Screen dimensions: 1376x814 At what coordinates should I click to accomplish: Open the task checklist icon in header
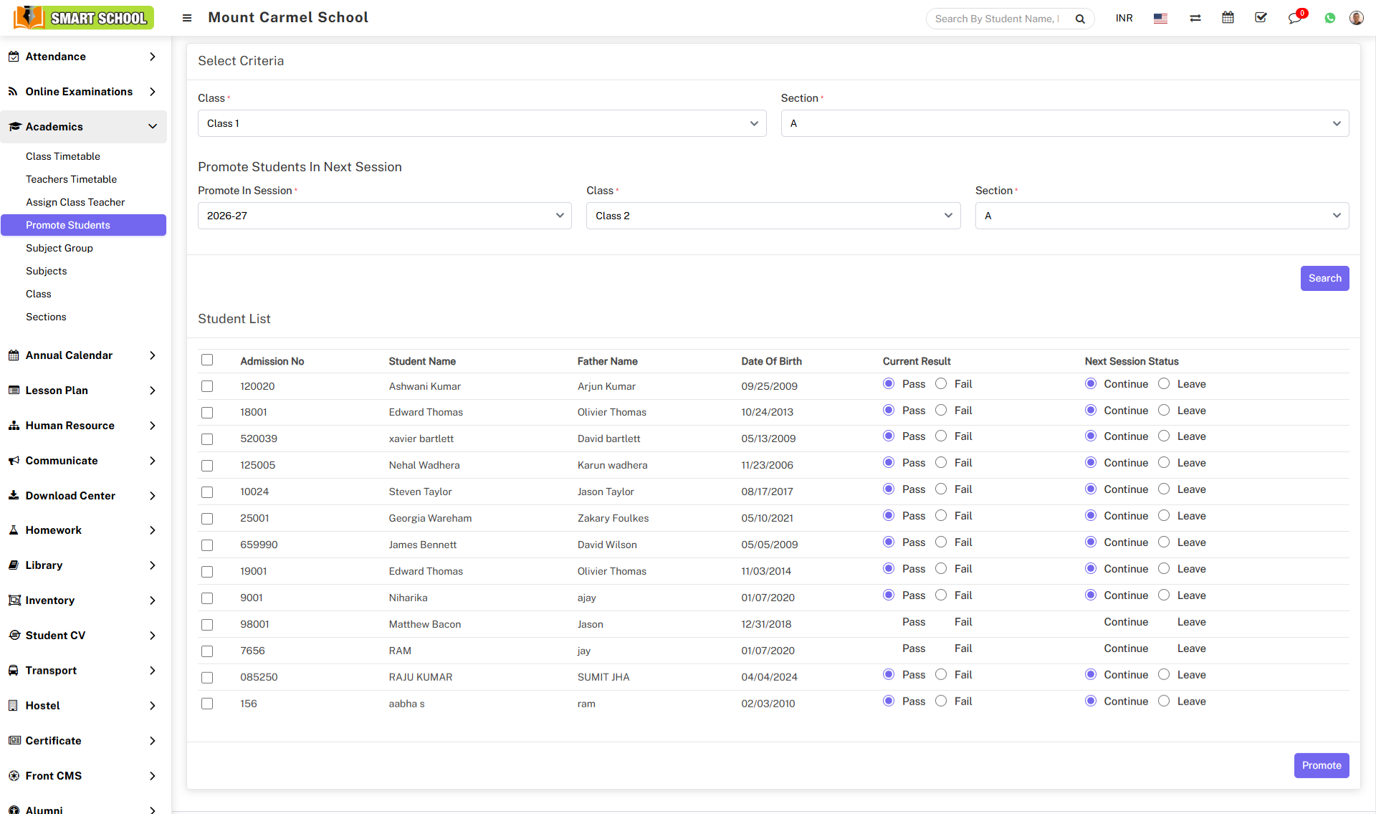click(1261, 18)
